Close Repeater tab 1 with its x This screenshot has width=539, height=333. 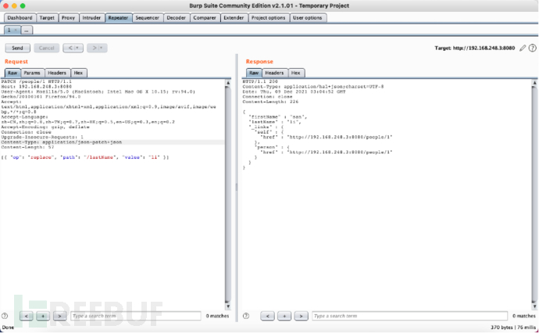pos(16,30)
